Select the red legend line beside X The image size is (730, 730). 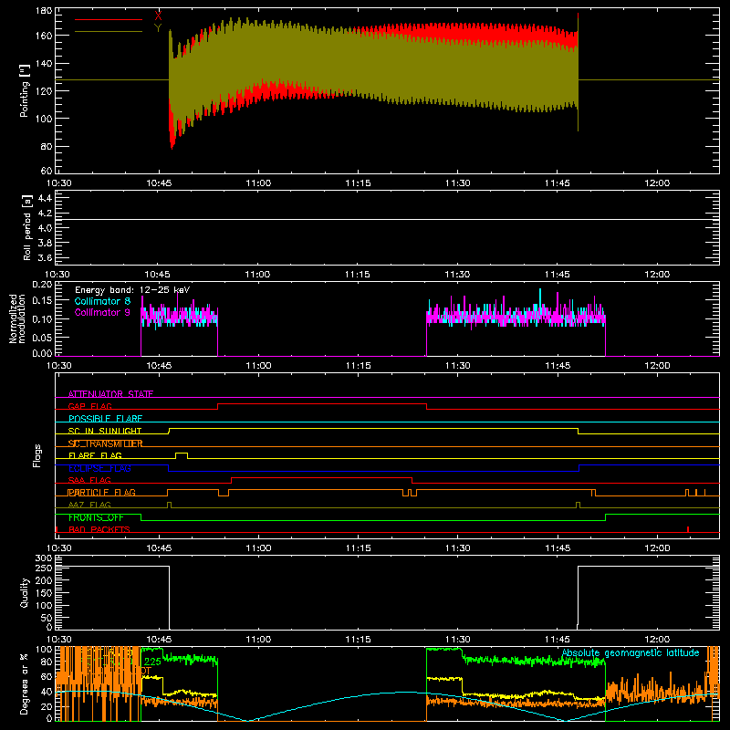(109, 19)
